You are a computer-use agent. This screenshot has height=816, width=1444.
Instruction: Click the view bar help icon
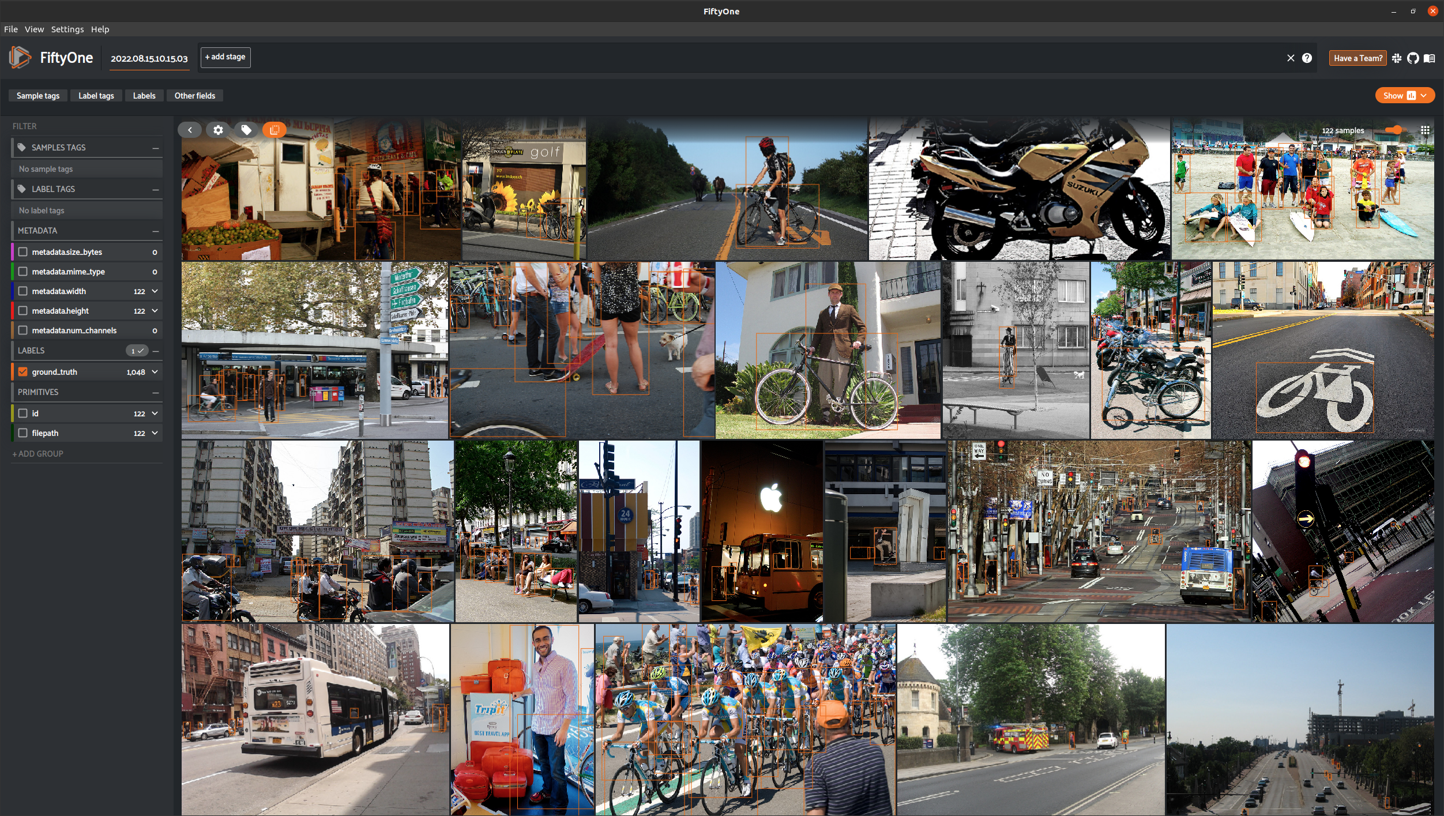[1307, 58]
